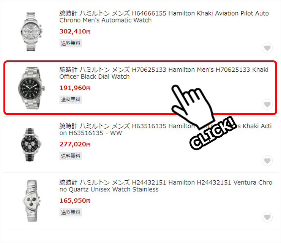The image size is (281, 243).
Task: Open the H63516135 Khaki Action title link
Action: (x=166, y=129)
